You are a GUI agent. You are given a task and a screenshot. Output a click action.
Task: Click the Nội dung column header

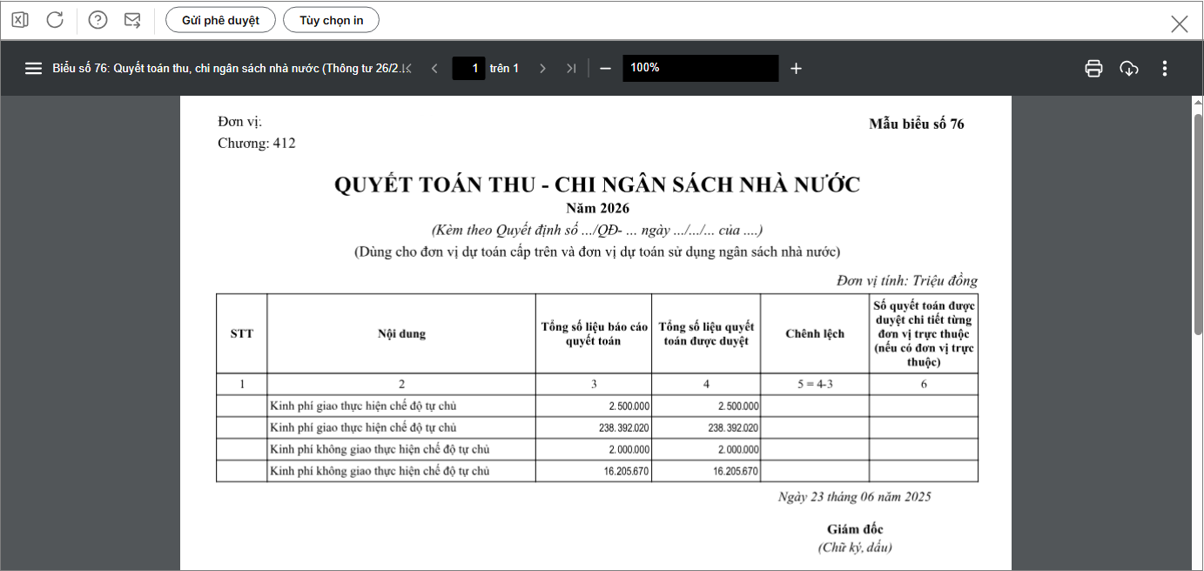pyautogui.click(x=401, y=333)
